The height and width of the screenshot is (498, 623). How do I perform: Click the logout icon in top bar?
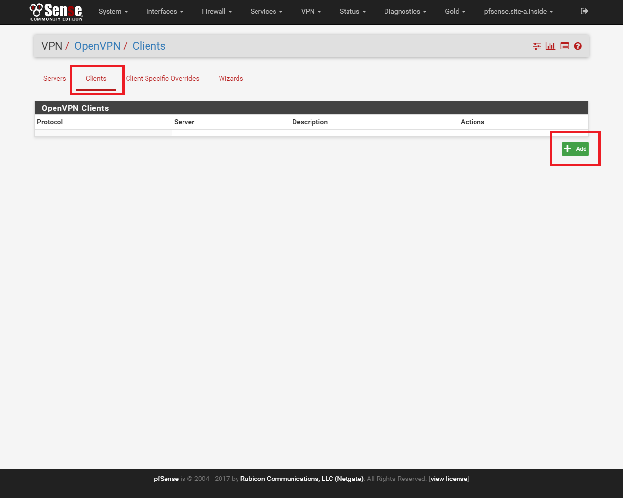585,11
